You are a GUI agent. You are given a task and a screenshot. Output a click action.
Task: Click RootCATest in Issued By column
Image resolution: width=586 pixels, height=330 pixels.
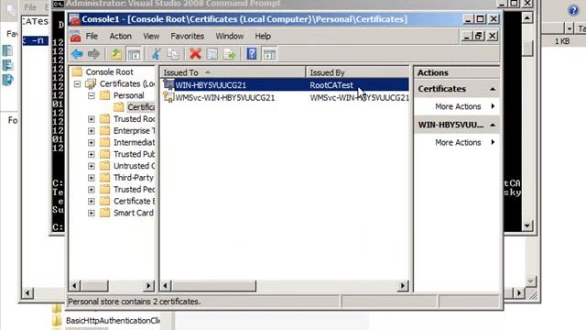(331, 85)
